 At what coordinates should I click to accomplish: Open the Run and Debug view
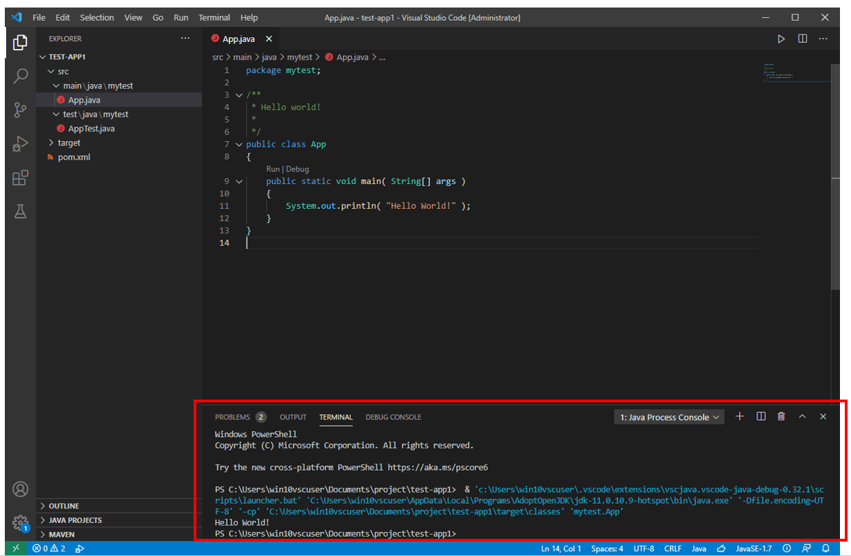pyautogui.click(x=19, y=143)
